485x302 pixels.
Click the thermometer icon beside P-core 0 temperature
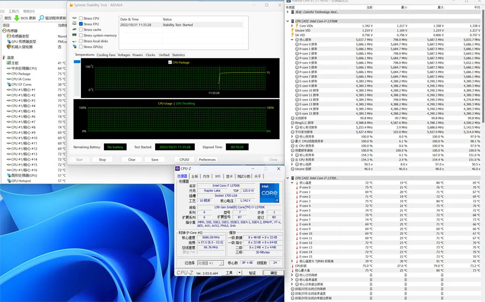(297, 187)
